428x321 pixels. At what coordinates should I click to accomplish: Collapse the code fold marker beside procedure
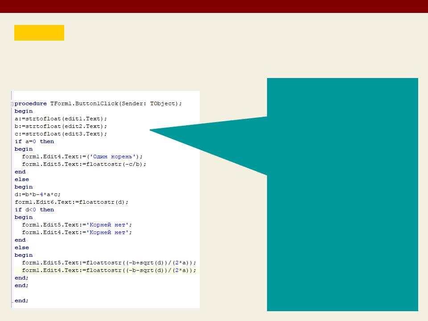[12, 104]
